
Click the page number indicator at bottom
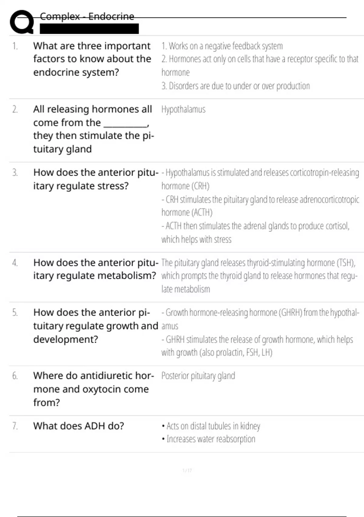(x=187, y=470)
